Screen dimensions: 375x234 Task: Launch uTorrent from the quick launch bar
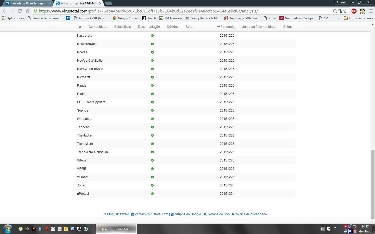click(21, 229)
